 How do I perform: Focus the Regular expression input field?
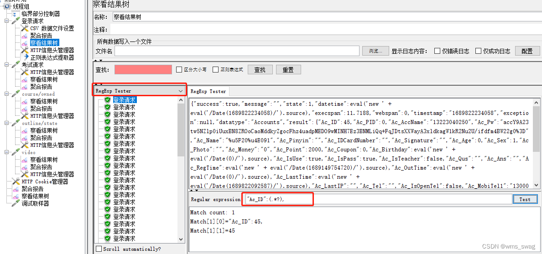tap(378, 199)
